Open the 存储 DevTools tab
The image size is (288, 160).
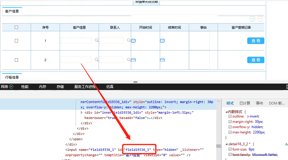coord(60,86)
